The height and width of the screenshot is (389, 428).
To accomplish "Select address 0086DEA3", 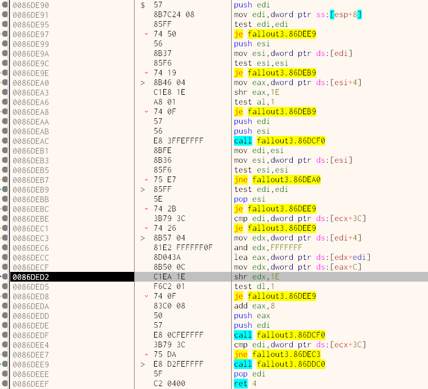I will [x=31, y=93].
